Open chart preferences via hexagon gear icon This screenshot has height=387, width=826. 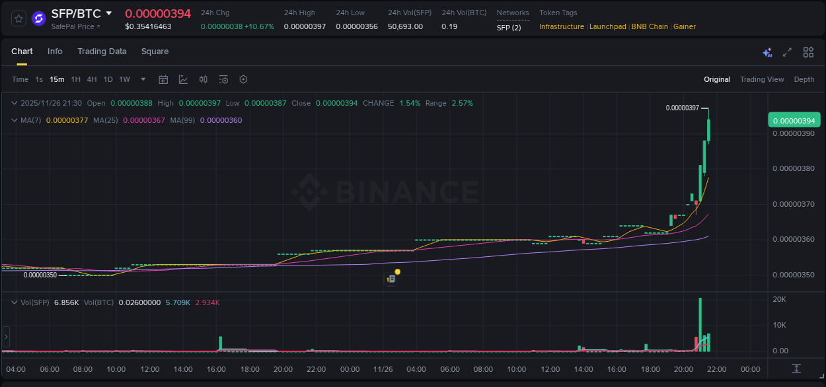(x=243, y=79)
